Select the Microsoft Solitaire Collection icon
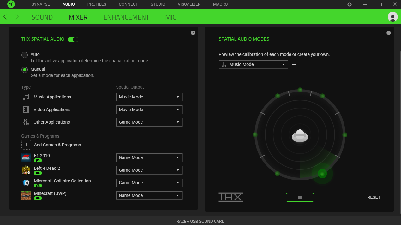Image resolution: width=401 pixels, height=225 pixels. tap(26, 183)
